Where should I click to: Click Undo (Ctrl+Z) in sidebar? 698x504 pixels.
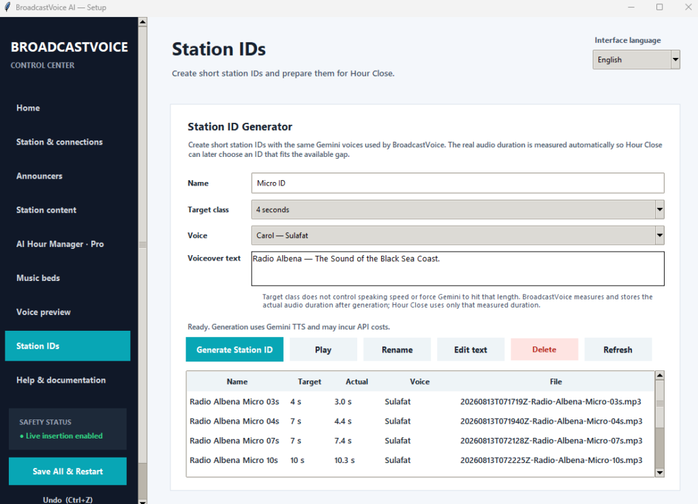pos(67,499)
